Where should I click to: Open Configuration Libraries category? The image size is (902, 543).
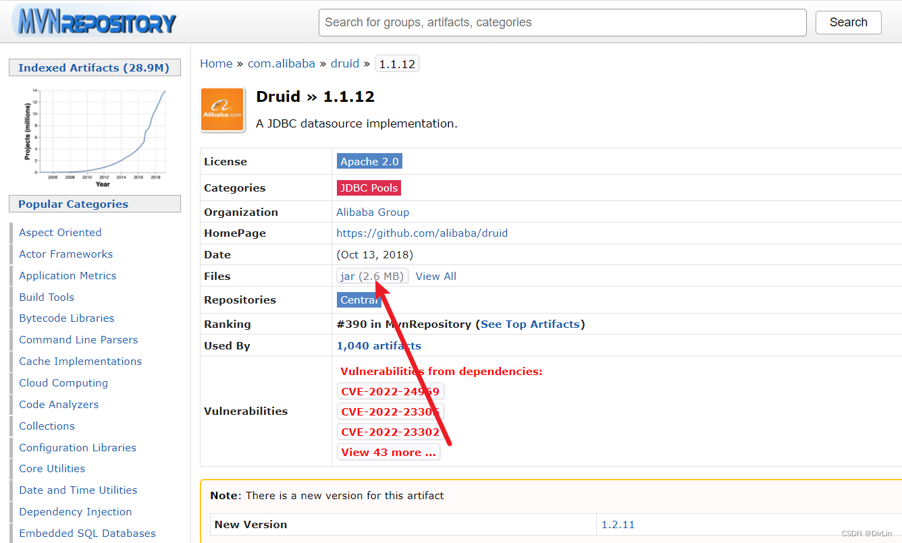point(78,447)
